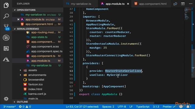Open notifications bell in status bar
Screen dimensions: 195x109
coord(189,107)
